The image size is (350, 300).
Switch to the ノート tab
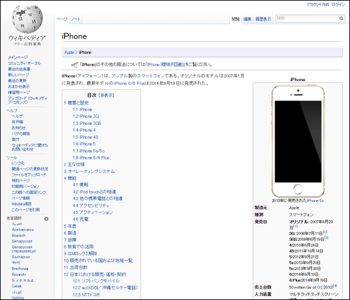pos(76,19)
